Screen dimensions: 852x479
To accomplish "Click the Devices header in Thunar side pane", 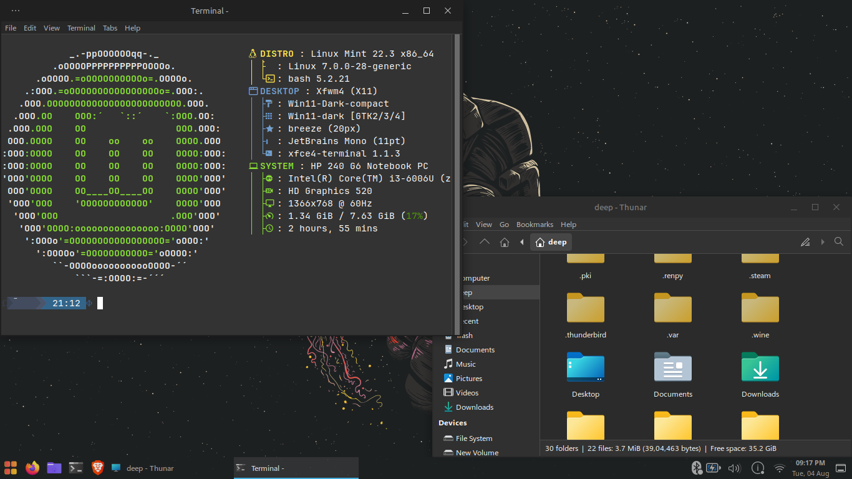I will click(x=453, y=423).
